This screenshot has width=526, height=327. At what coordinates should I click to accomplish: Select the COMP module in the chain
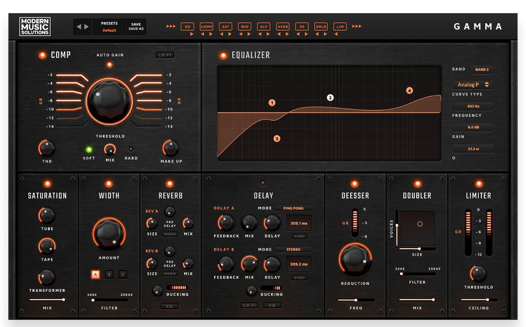click(206, 26)
